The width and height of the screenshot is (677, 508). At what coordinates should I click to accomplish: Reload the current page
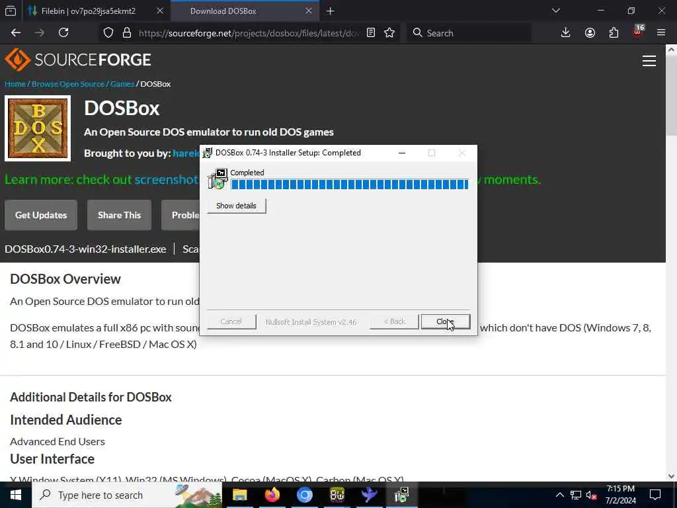63,33
